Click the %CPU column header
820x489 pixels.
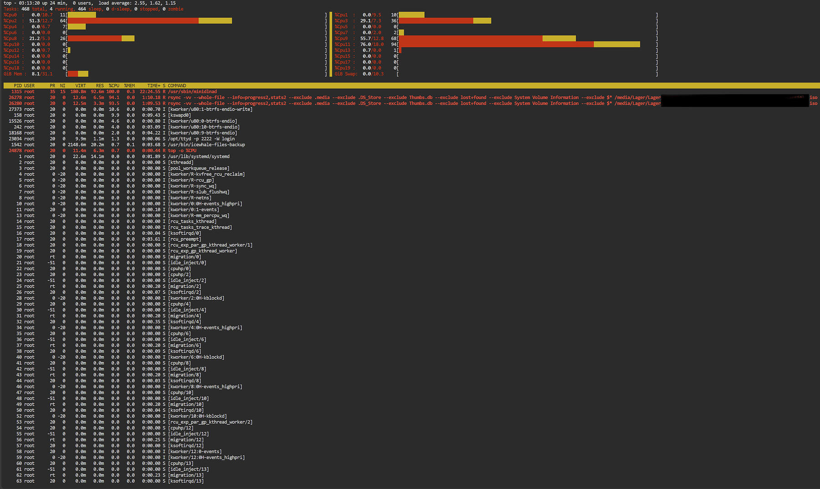click(x=114, y=86)
